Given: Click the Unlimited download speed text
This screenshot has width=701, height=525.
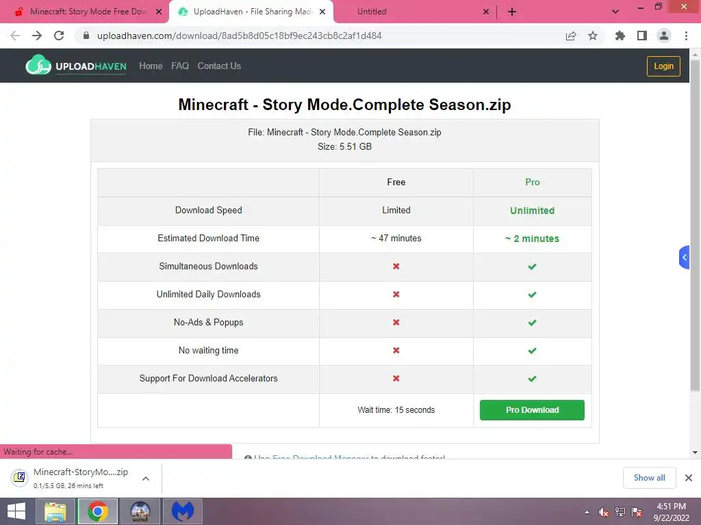Looking at the screenshot, I should coord(532,211).
